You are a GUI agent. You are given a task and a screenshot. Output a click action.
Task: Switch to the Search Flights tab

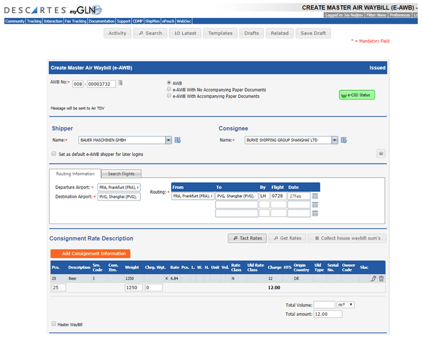click(121, 174)
